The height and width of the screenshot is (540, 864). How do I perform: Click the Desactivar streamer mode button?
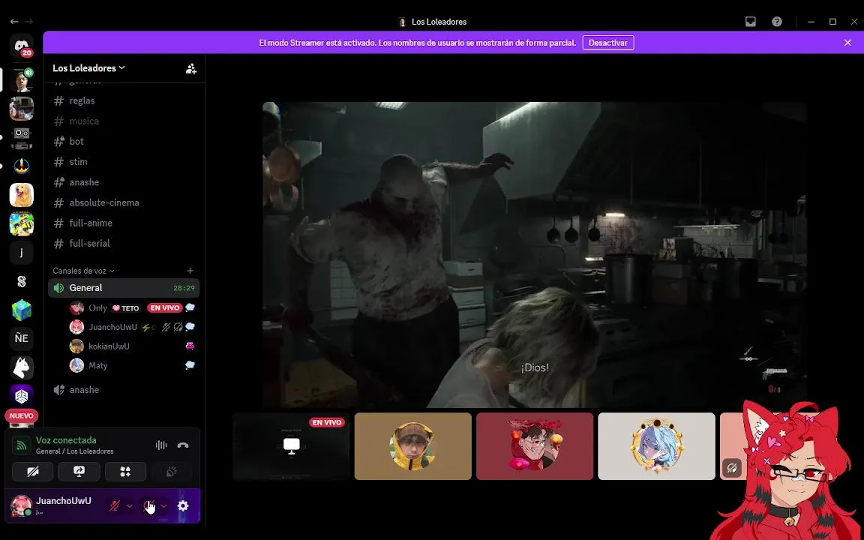[x=608, y=43]
